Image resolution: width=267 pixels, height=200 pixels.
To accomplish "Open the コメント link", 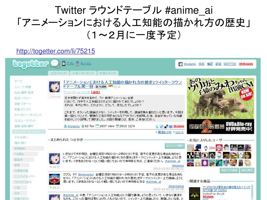I will click(179, 132).
